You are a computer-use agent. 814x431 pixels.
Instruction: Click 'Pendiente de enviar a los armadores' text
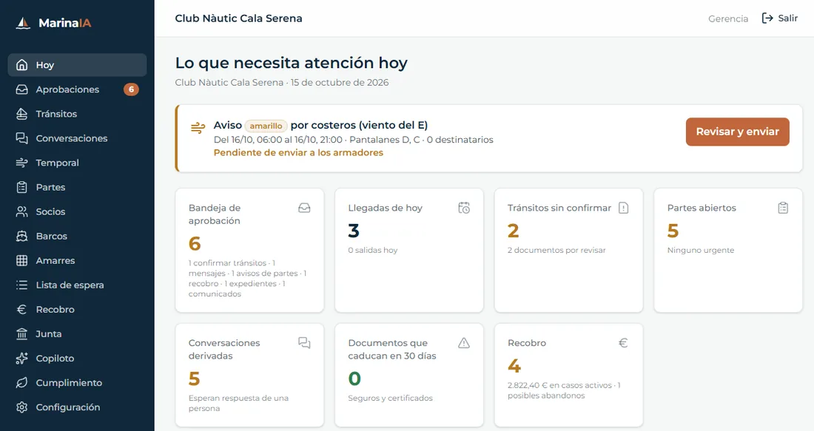pyautogui.click(x=298, y=152)
